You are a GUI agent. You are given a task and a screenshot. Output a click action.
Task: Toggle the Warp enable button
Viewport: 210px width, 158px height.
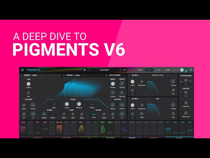click(75, 110)
